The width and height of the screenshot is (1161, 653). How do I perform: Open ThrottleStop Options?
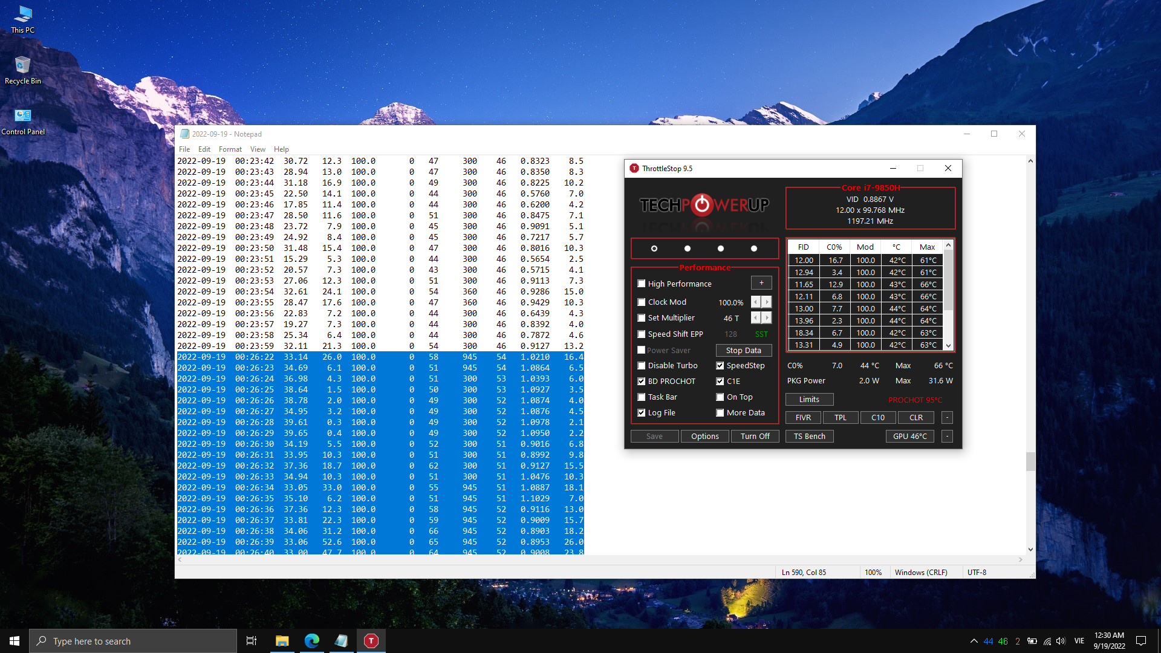click(705, 437)
